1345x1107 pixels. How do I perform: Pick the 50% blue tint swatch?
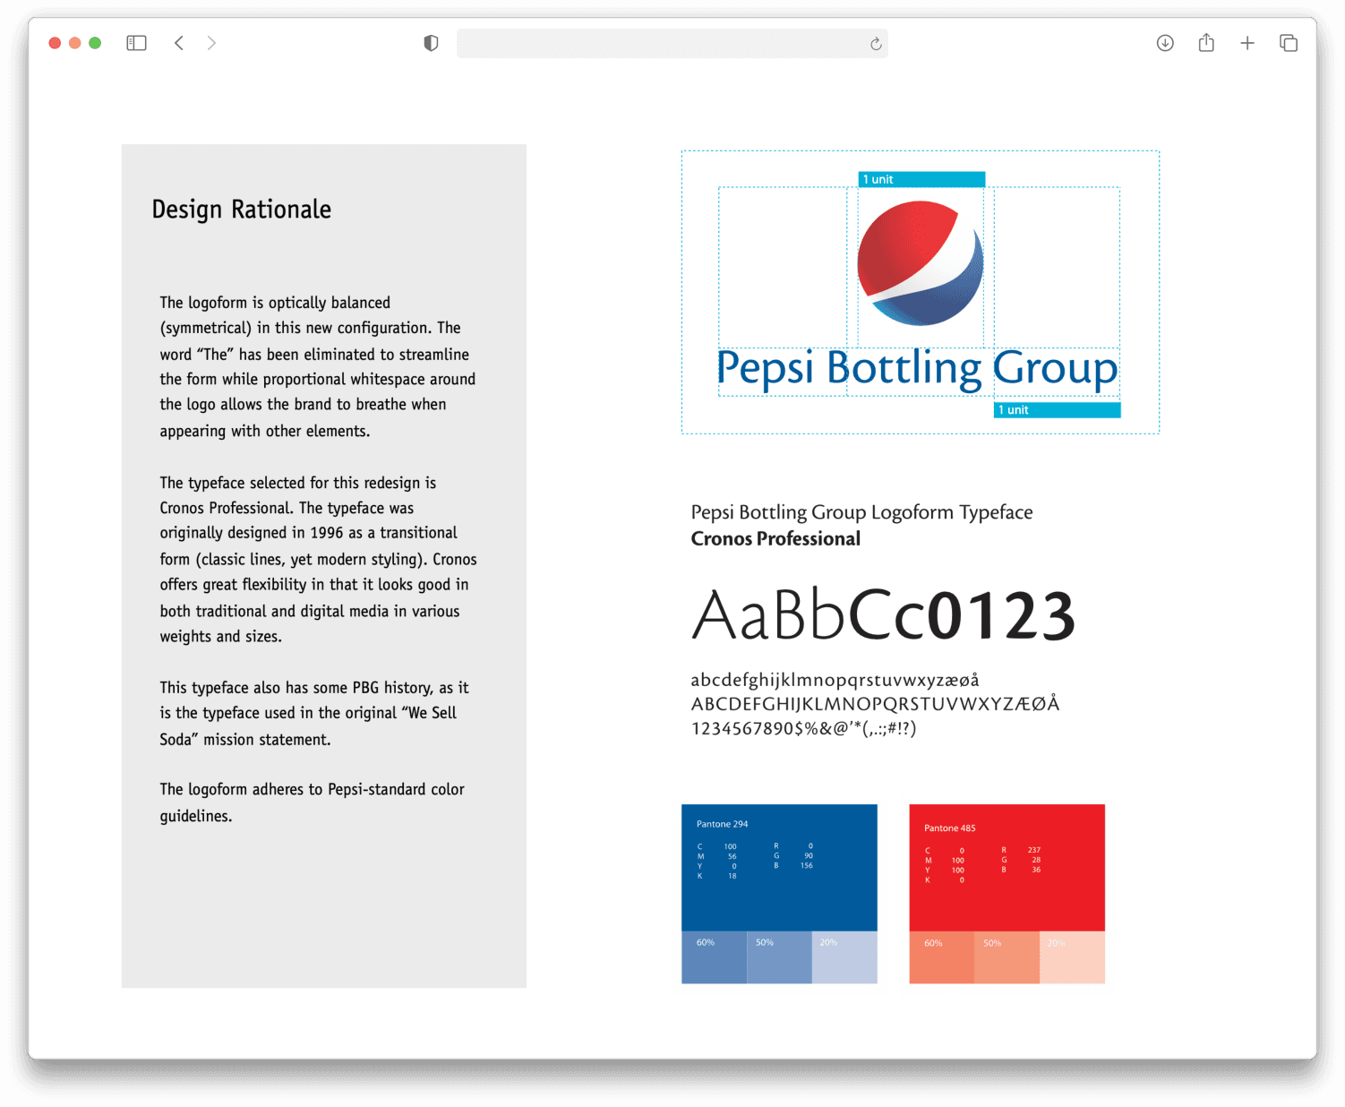point(779,957)
